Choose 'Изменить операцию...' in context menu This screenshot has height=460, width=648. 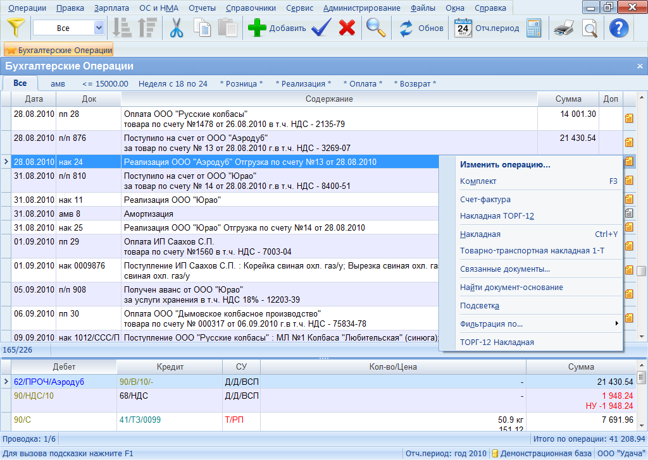point(504,164)
